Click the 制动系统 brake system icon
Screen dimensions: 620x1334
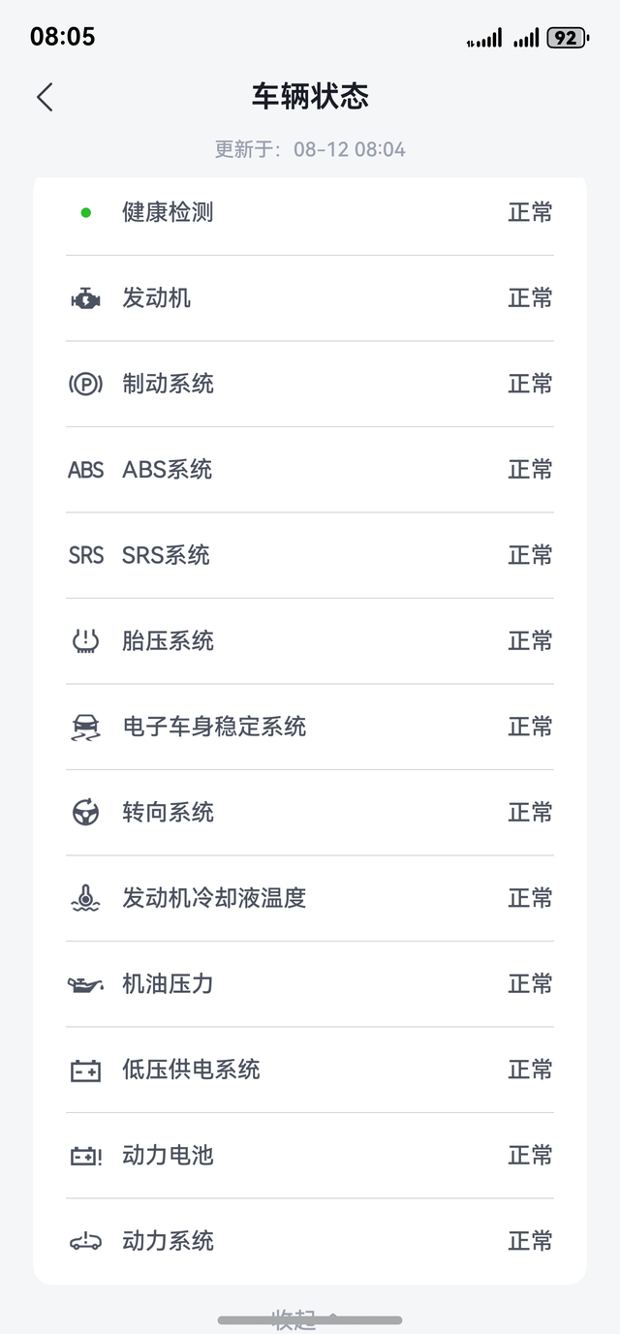(86, 384)
